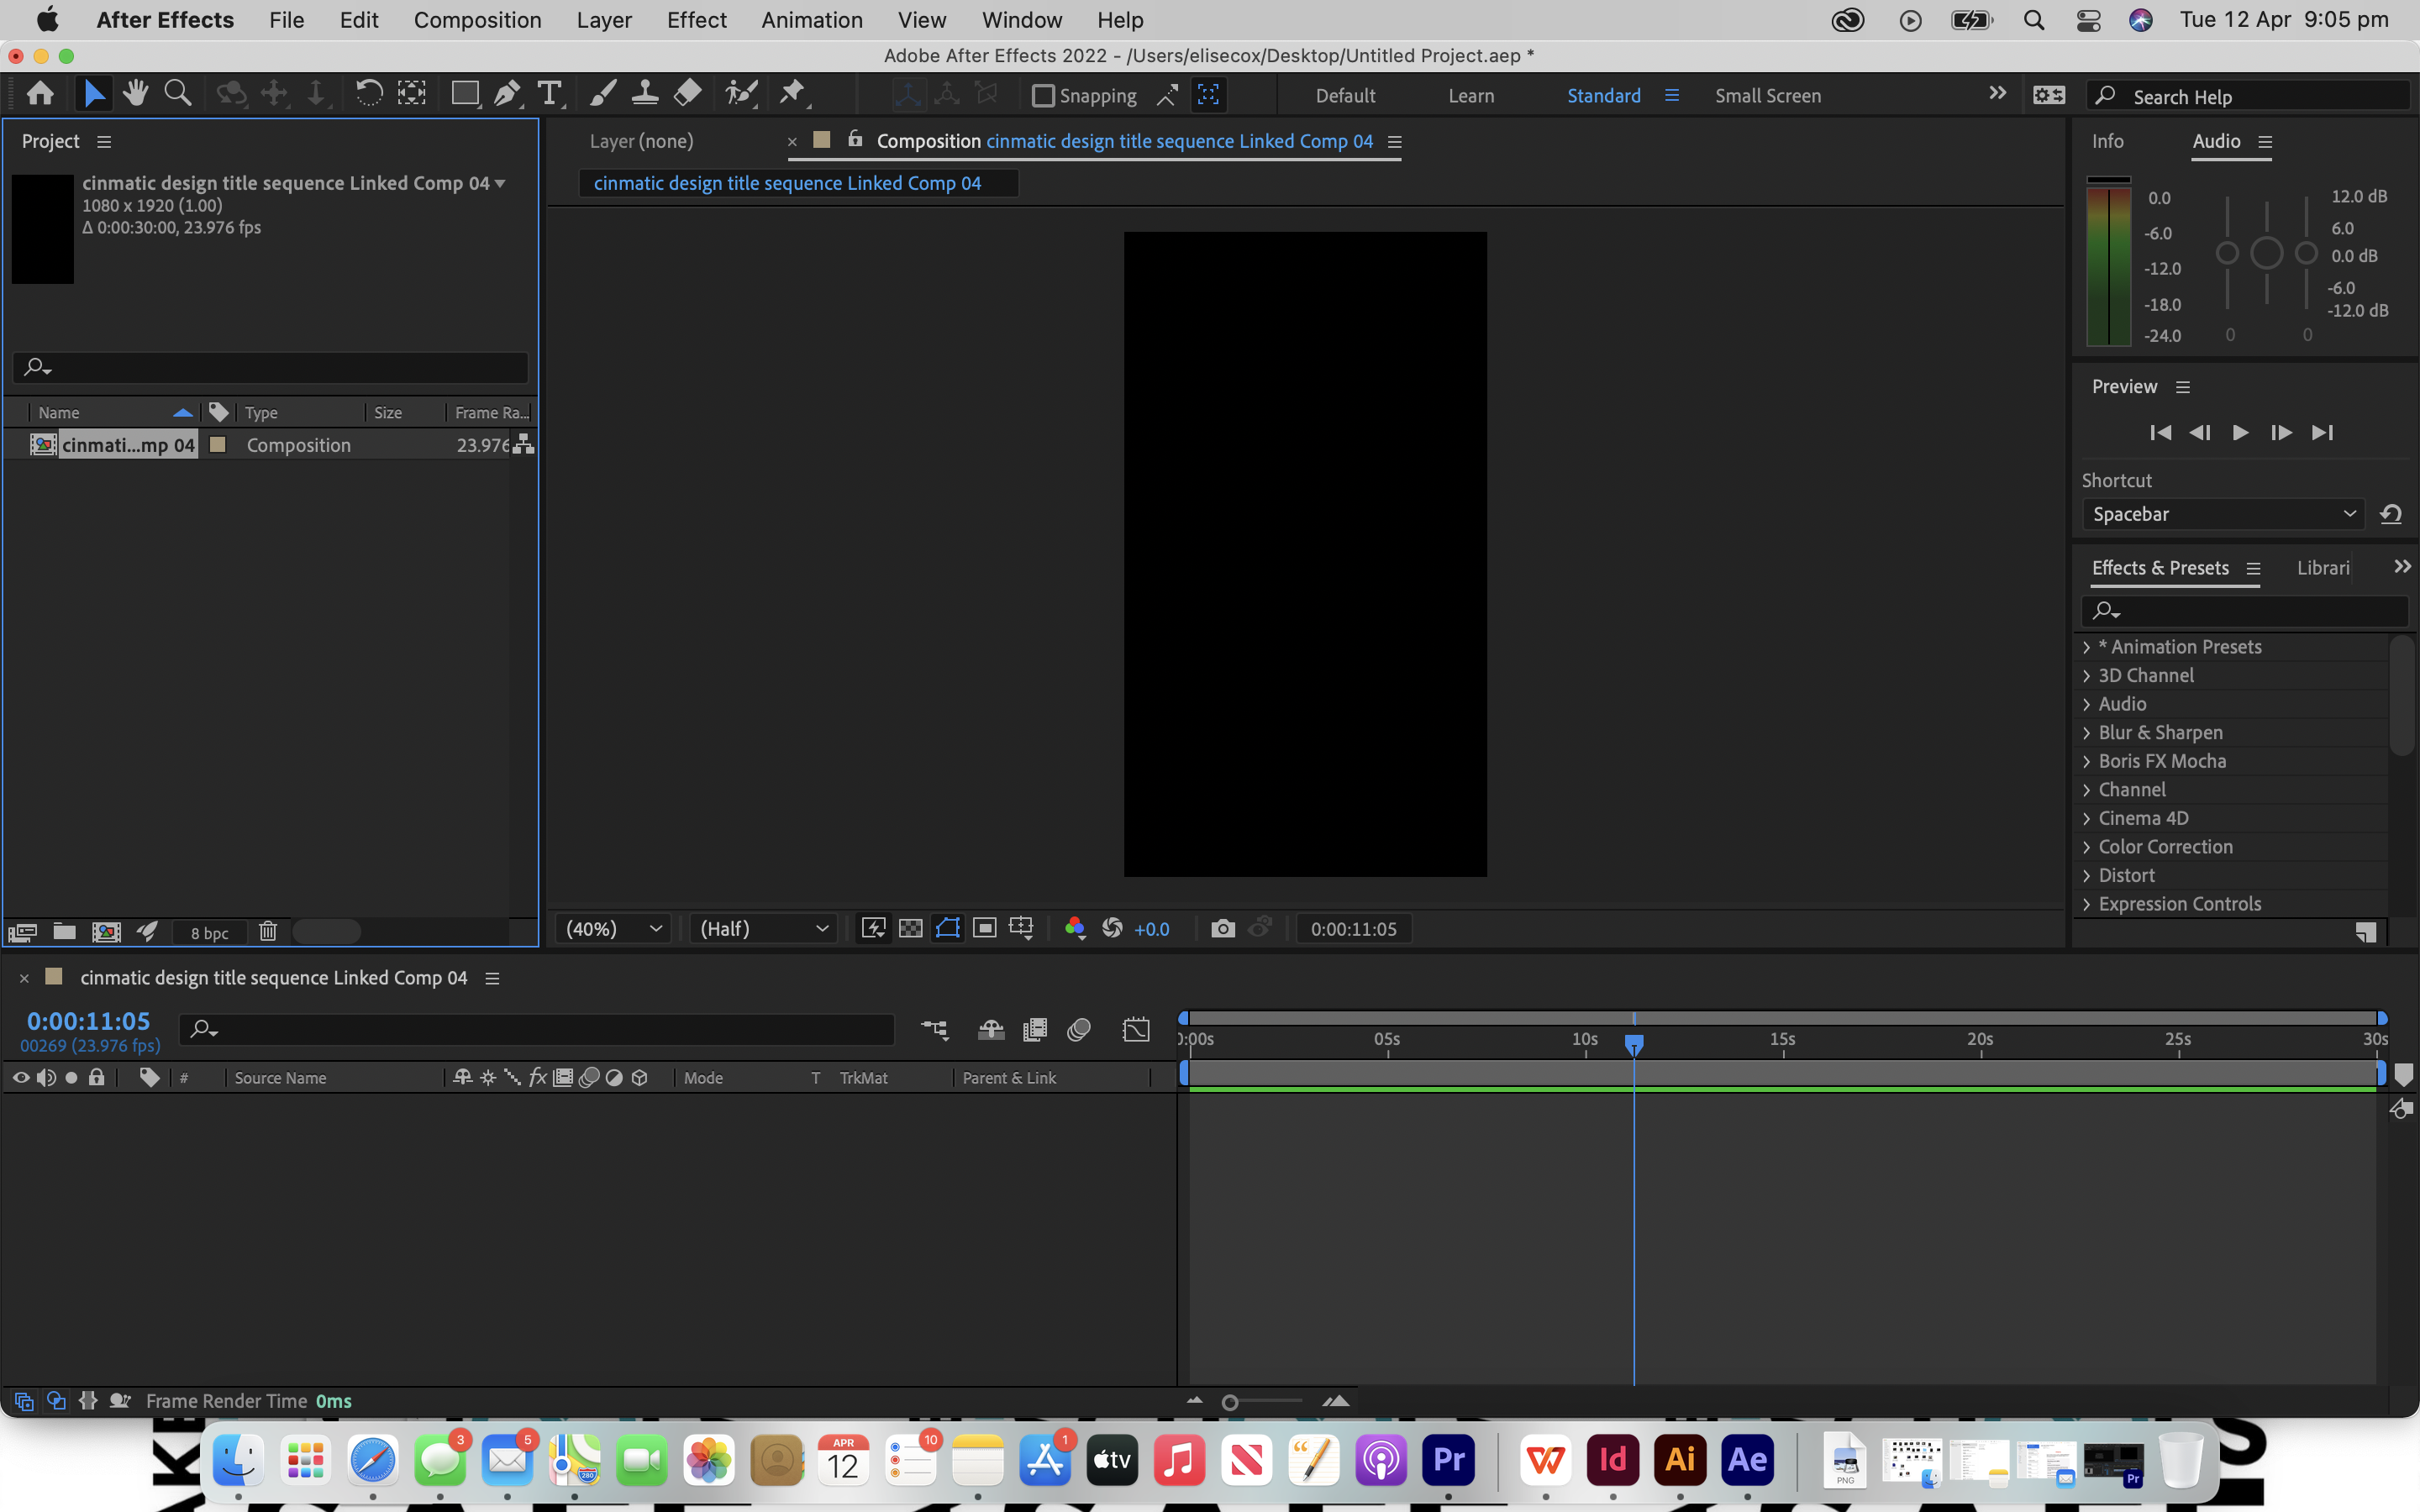Screen dimensions: 2420x1512
Task: Select the Rectangle shape tool
Action: point(464,93)
